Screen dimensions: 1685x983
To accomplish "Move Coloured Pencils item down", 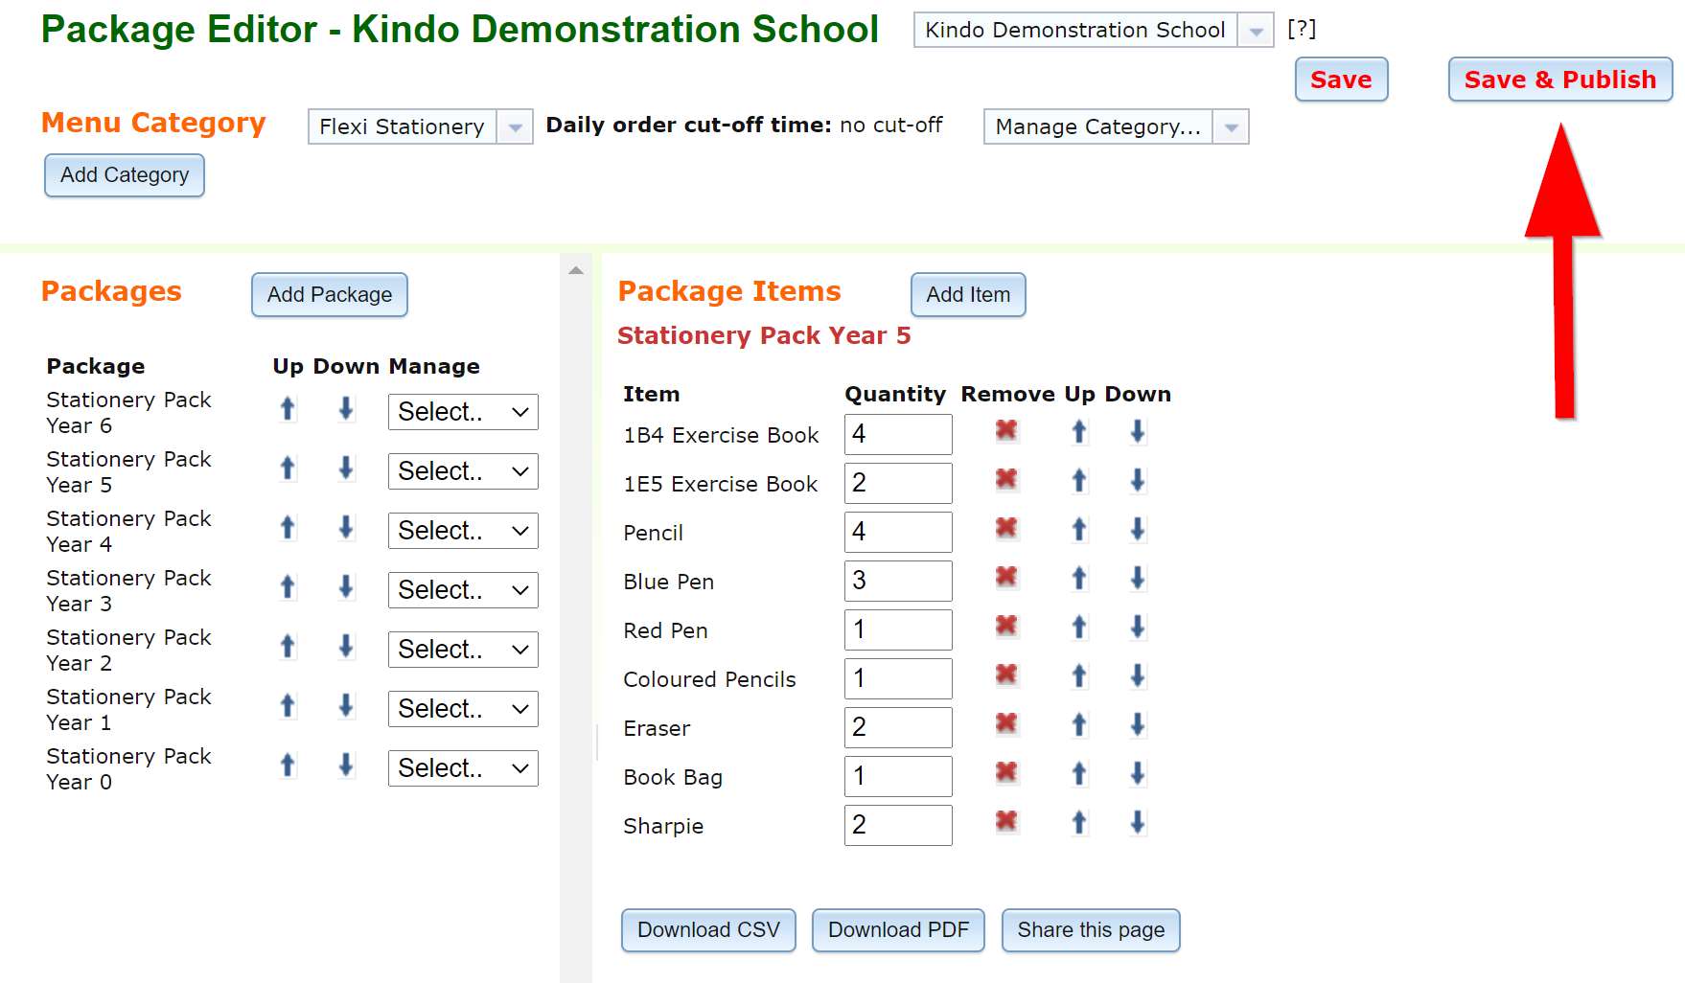I will coord(1138,676).
